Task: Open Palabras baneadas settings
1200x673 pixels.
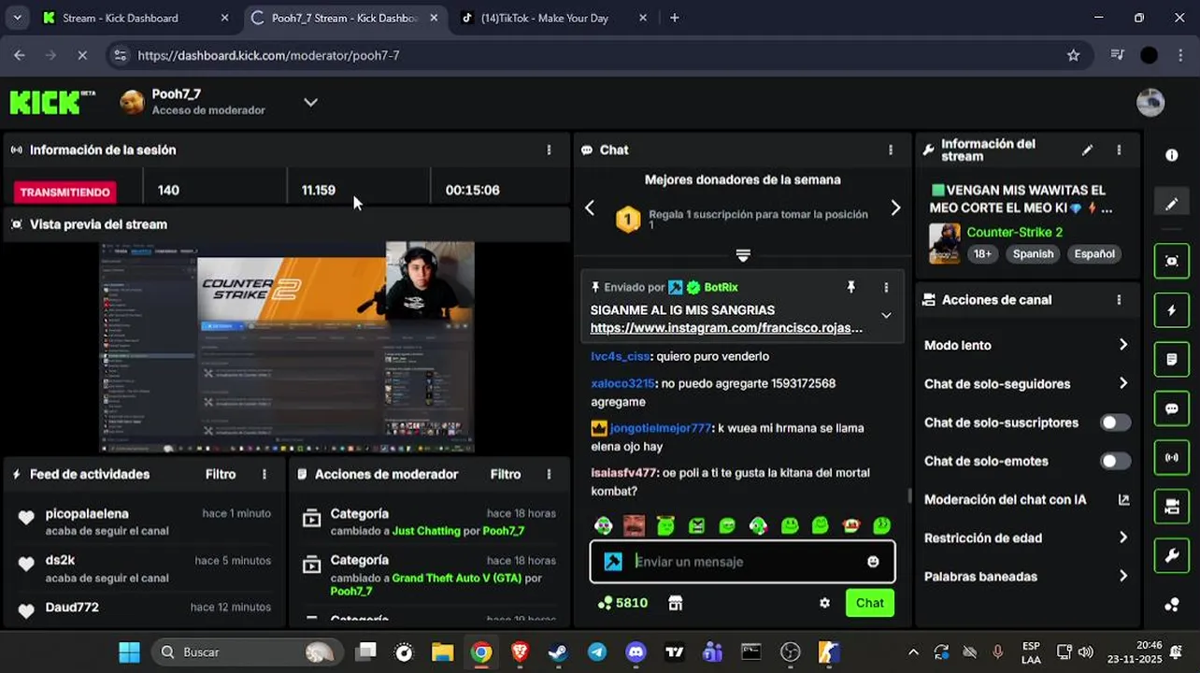Action: [x=1026, y=576]
